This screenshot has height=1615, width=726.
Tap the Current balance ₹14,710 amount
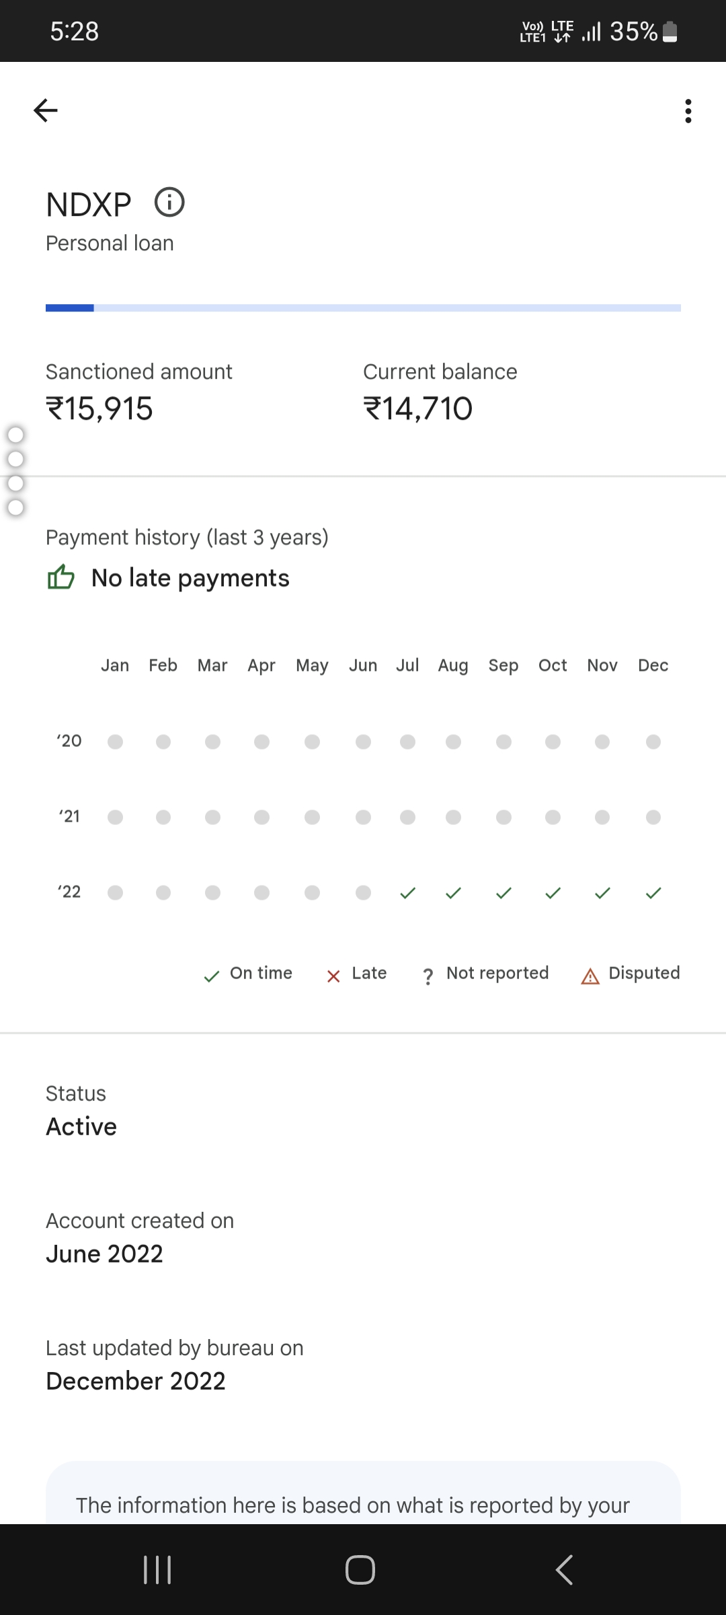click(x=418, y=408)
